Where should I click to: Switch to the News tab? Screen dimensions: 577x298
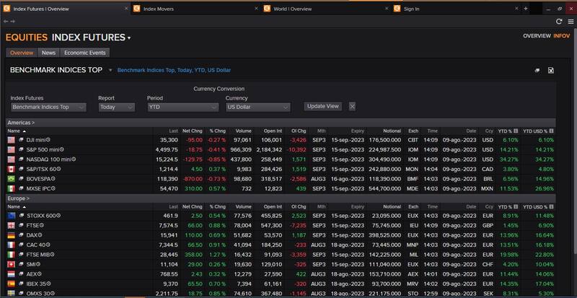coord(48,53)
